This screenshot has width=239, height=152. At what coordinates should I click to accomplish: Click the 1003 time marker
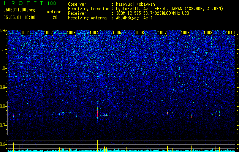coord(71,32)
